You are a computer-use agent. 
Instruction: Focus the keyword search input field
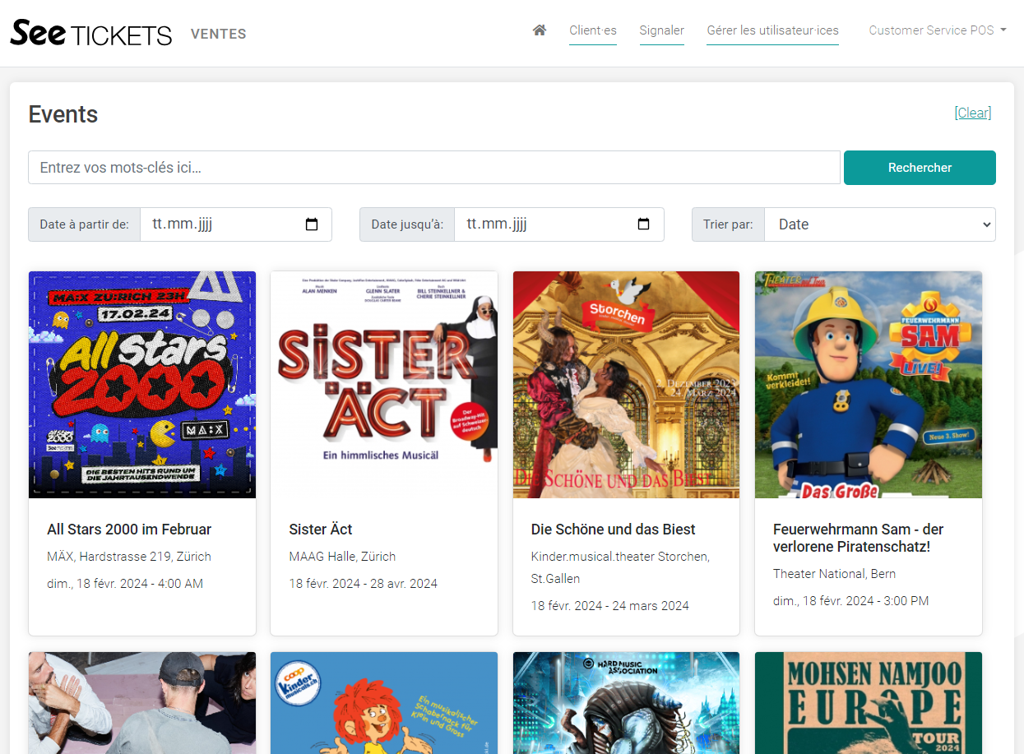pos(434,168)
